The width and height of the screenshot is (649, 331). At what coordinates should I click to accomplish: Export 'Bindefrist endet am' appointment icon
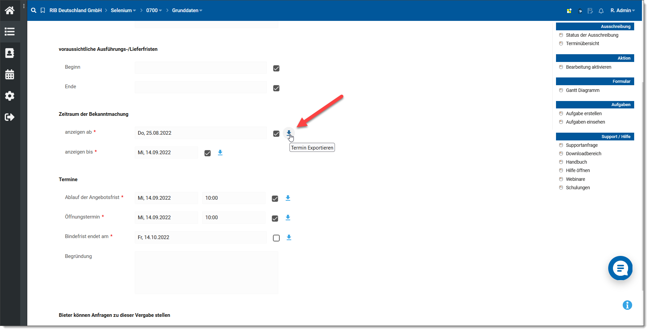click(x=289, y=237)
